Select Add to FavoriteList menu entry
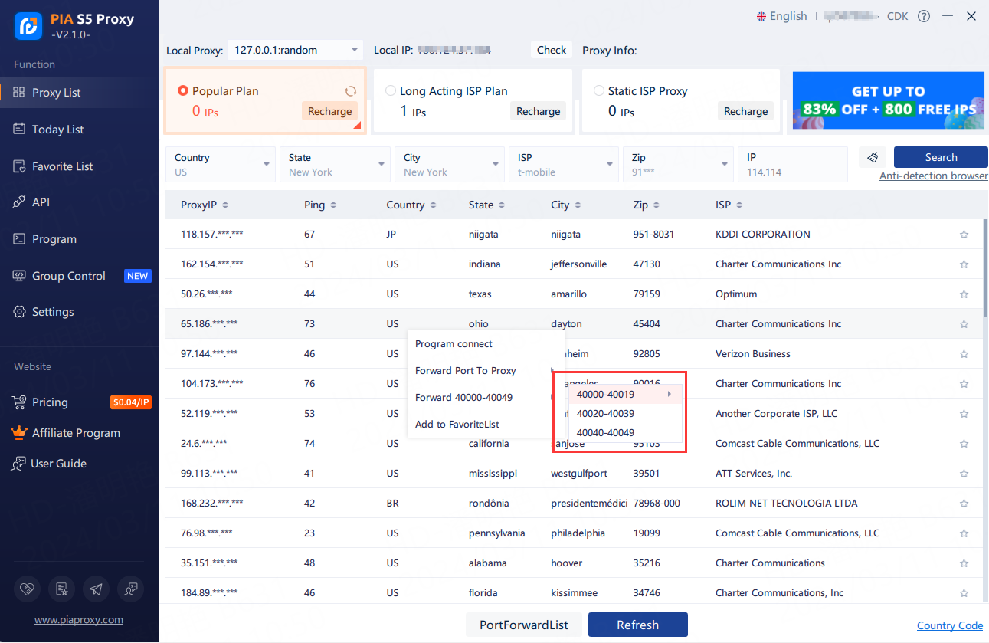The width and height of the screenshot is (989, 643). click(455, 424)
